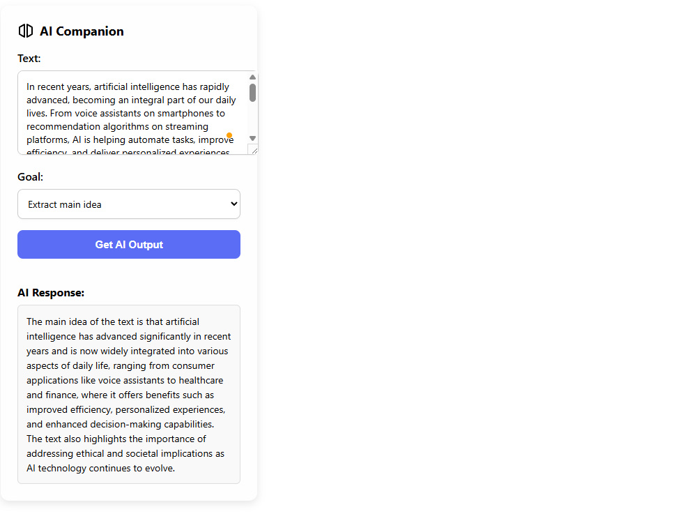697x523 pixels.
Task: Place cursor on 'recommendation algorithms' line
Action: pyautogui.click(x=117, y=126)
